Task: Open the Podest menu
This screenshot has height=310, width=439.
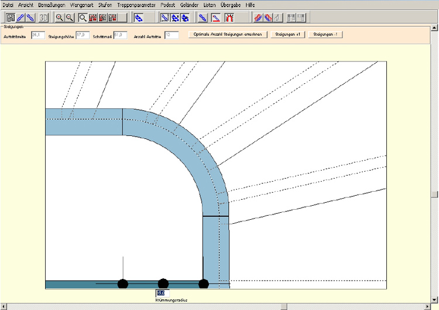Action: 167,5
